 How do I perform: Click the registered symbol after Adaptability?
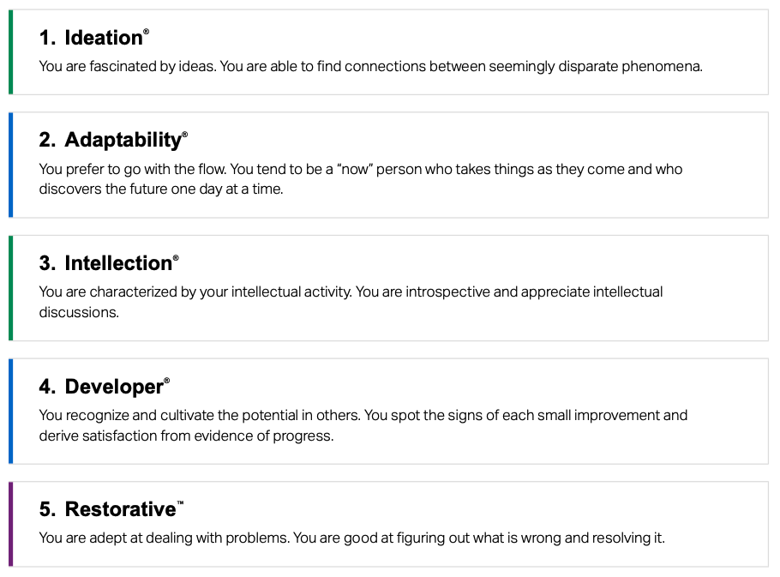[185, 135]
